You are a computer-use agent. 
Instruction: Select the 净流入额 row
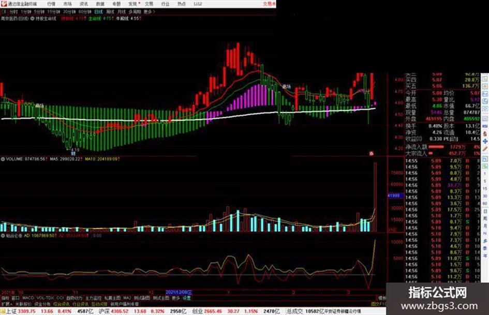click(443, 147)
